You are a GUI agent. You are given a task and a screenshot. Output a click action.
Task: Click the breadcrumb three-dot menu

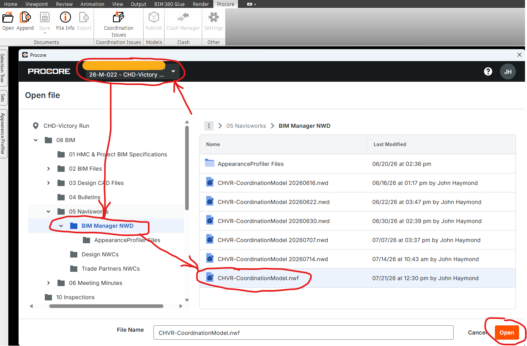point(209,126)
